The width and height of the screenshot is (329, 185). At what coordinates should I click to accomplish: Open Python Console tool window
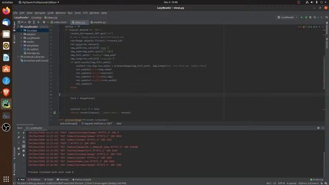pyautogui.click(x=82, y=179)
